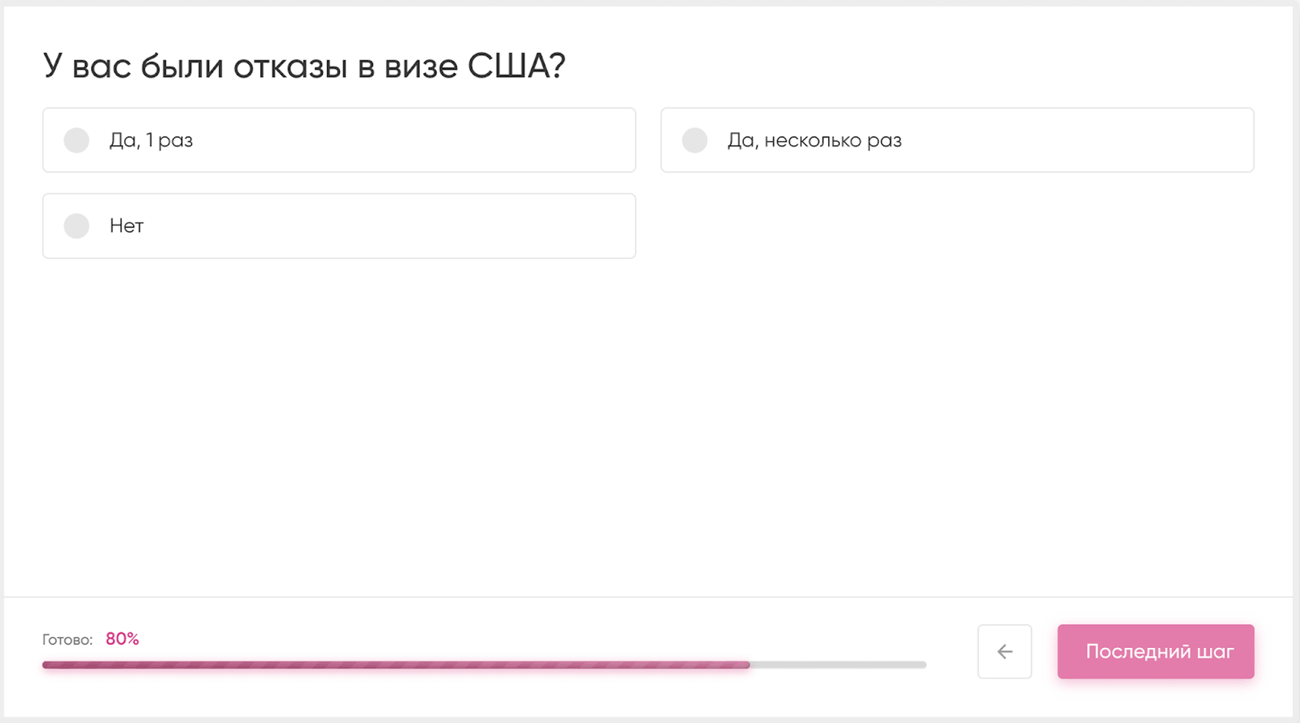This screenshot has width=1300, height=723.
Task: Click the "Да, несколько раз" label text
Action: point(814,140)
